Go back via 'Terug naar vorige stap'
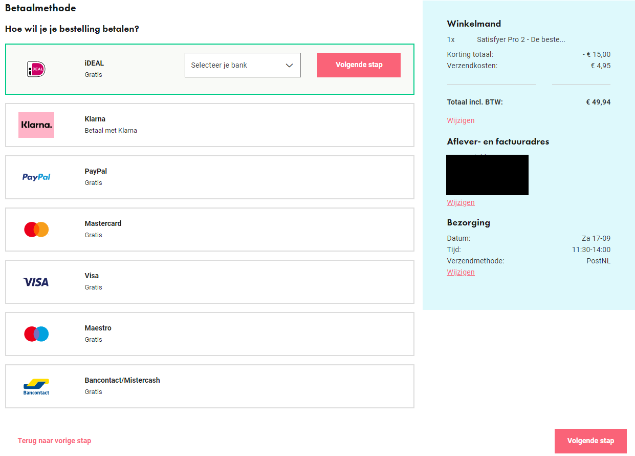 (x=54, y=441)
